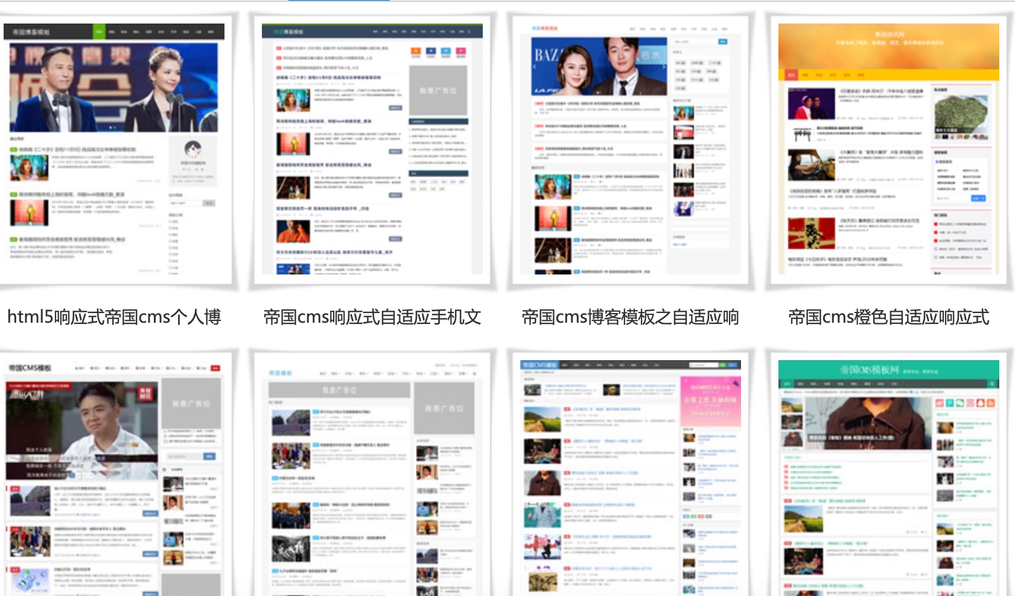Open the bottom-row thumbnail with green header banner

click(889, 478)
